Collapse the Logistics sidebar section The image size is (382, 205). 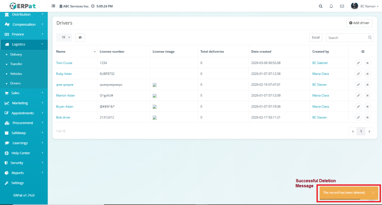[24, 44]
